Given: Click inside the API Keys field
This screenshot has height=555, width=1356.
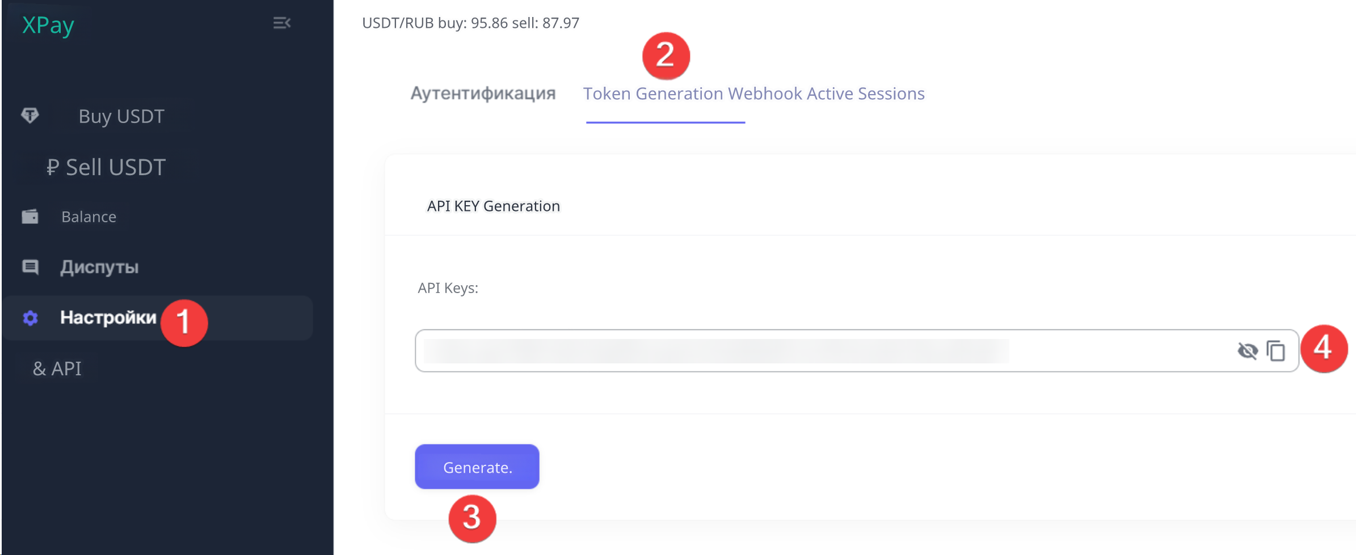Looking at the screenshot, I should click(x=794, y=351).
